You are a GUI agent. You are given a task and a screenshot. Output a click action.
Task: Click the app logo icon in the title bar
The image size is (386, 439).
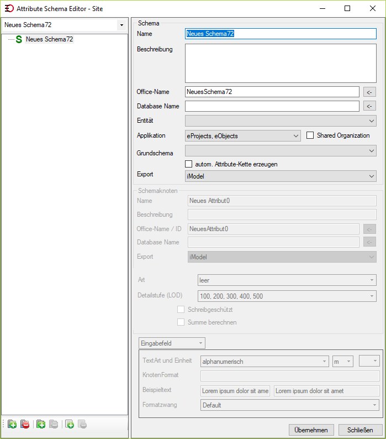coord(9,8)
